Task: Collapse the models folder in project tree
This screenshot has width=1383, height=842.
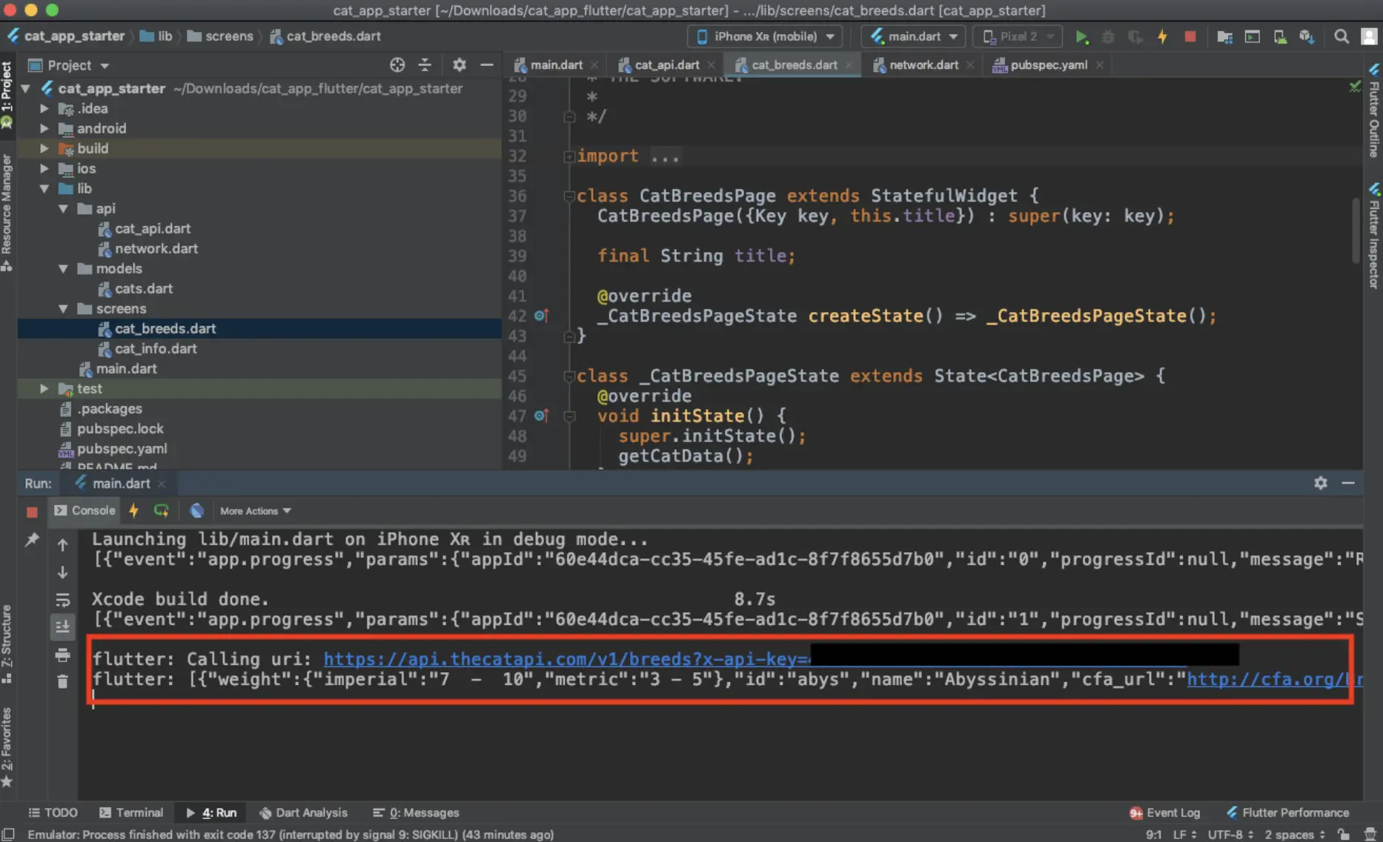Action: pyautogui.click(x=63, y=268)
